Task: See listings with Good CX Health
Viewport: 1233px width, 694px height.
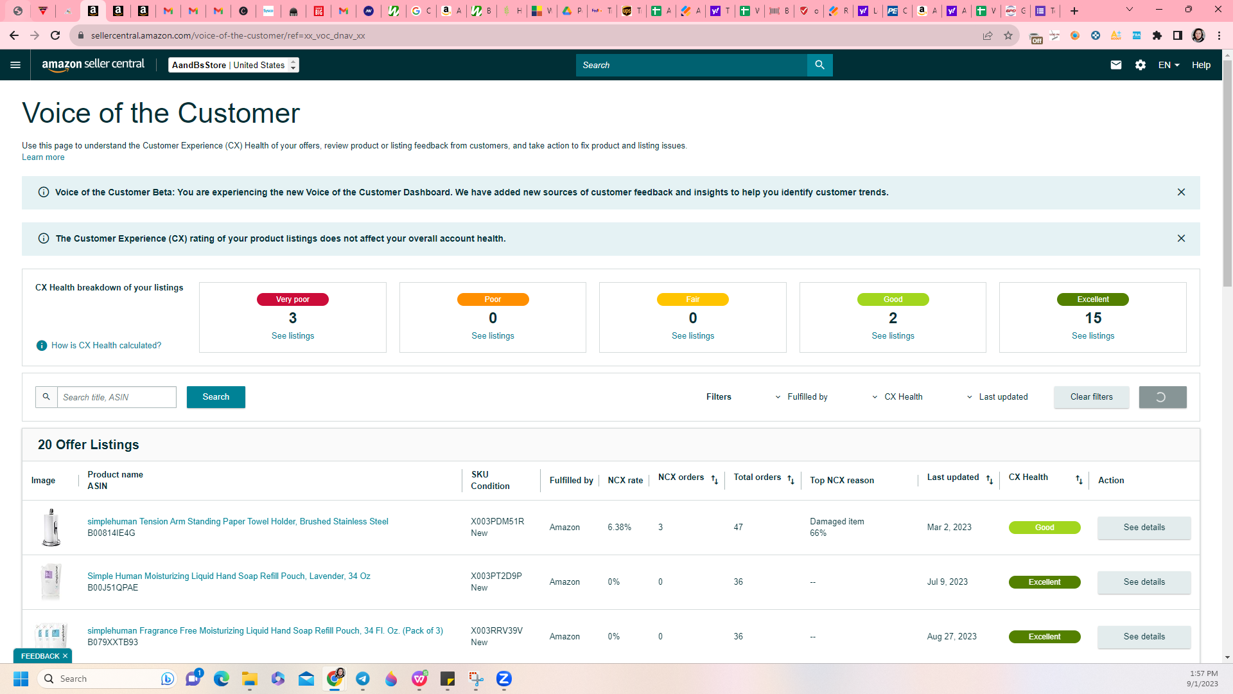Action: tap(893, 336)
